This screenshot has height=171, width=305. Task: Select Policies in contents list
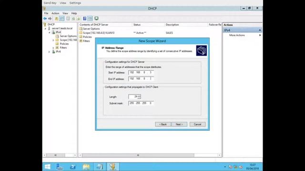(87, 37)
